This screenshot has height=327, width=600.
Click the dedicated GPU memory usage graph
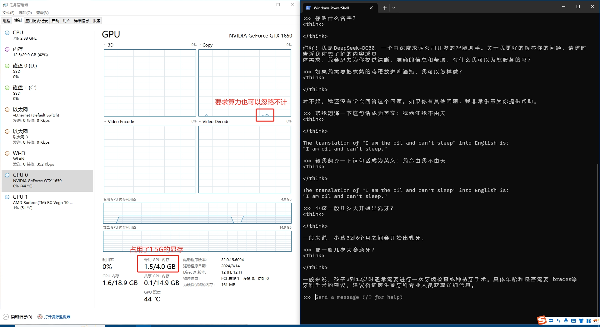coord(197,213)
